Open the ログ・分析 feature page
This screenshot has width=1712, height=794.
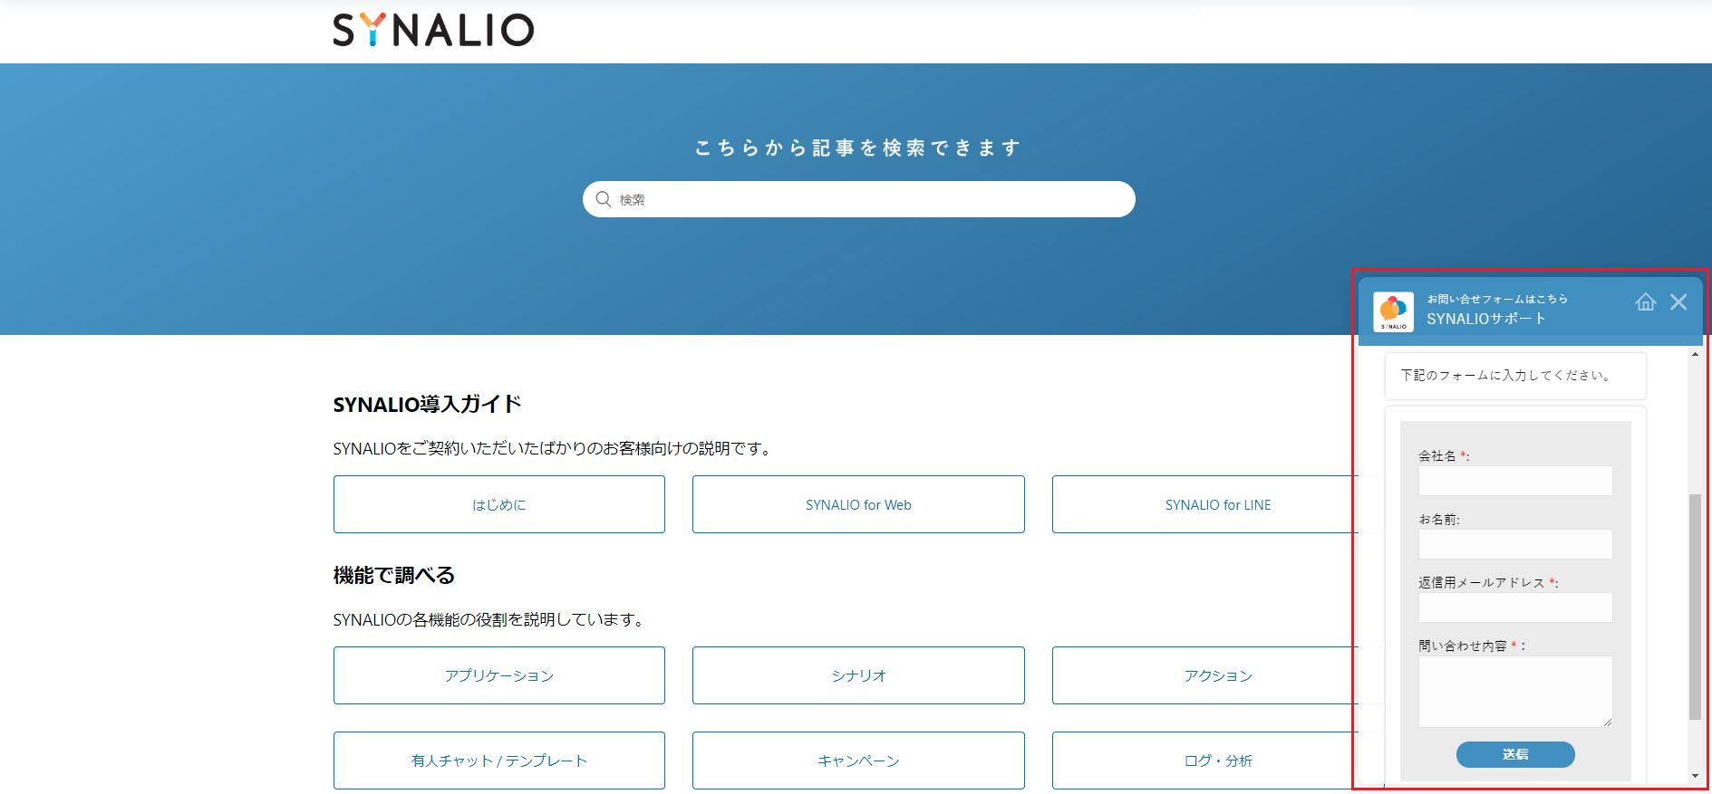click(x=1218, y=761)
